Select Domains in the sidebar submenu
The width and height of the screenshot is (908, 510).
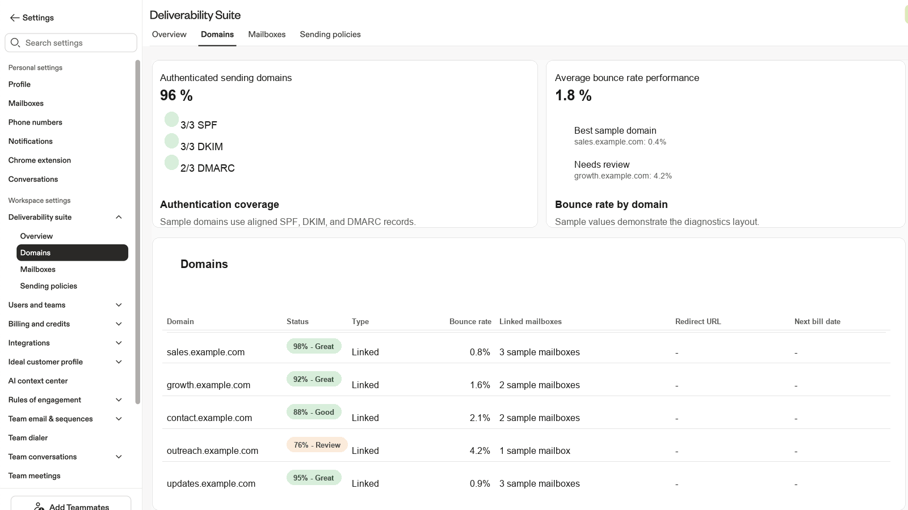click(x=72, y=253)
